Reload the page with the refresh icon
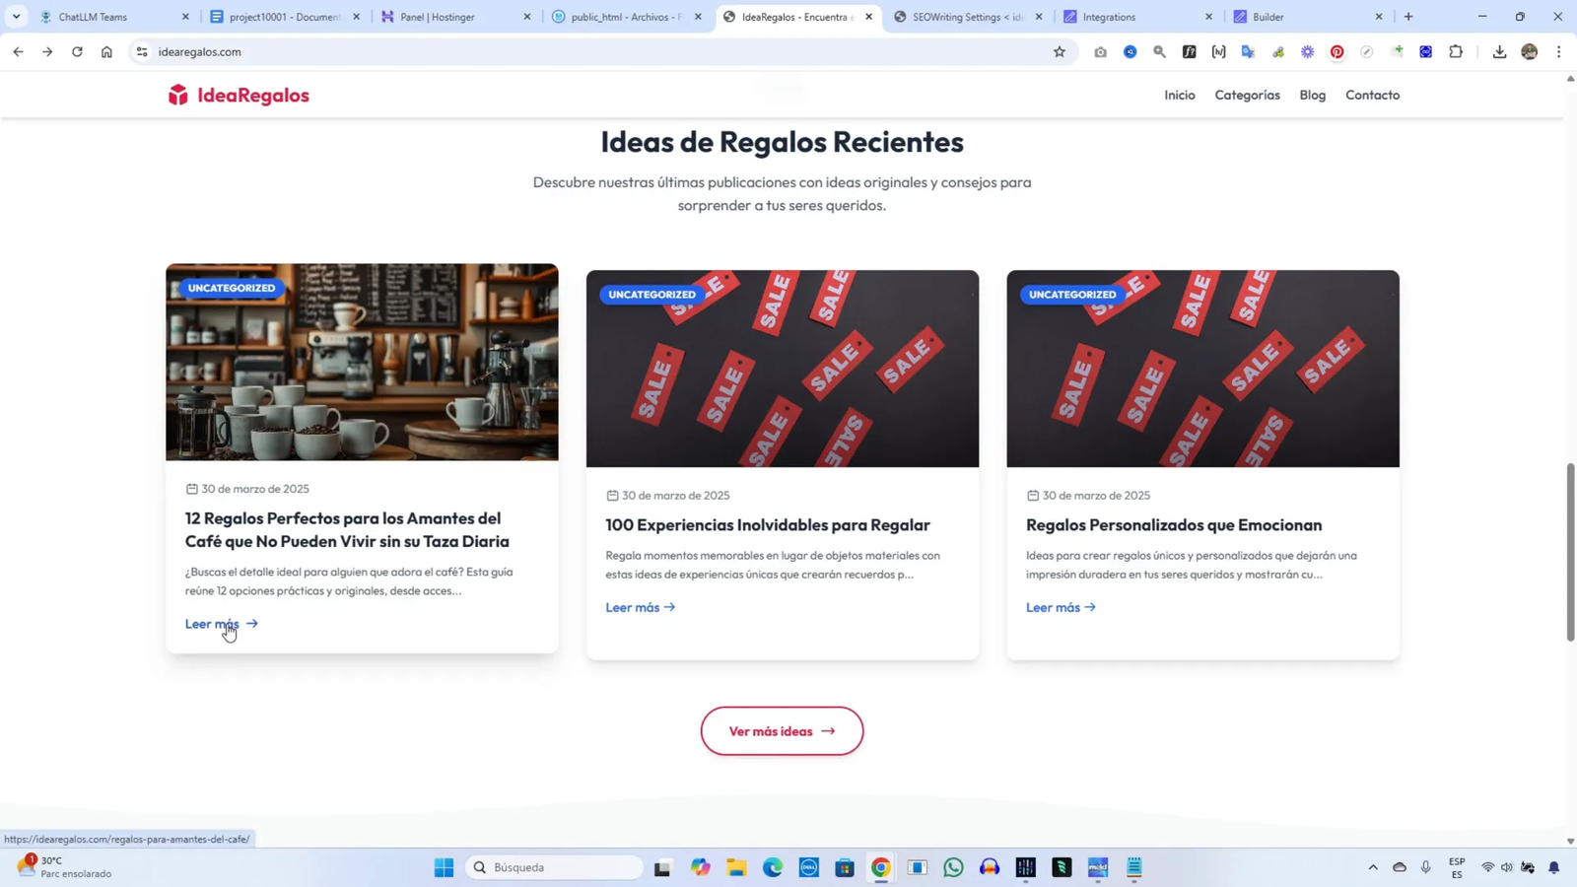 click(x=77, y=52)
